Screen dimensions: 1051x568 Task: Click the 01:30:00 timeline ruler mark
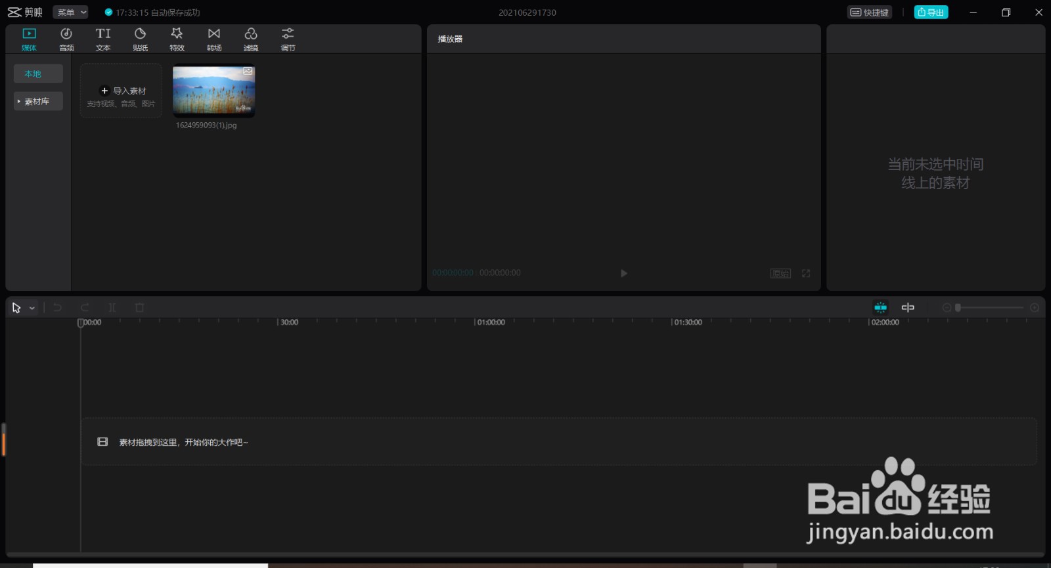point(688,322)
